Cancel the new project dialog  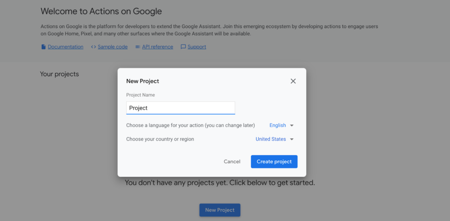(x=232, y=162)
